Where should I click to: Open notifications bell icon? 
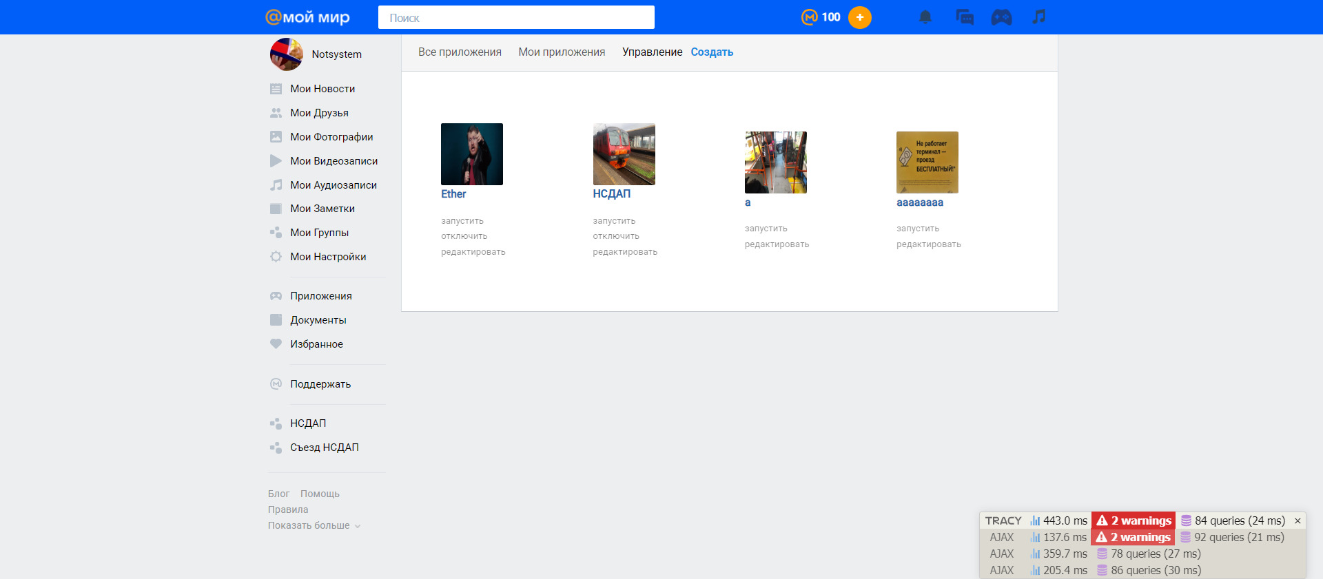point(925,17)
